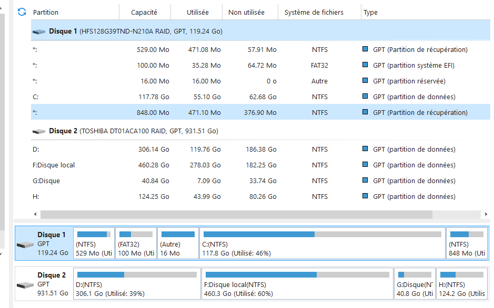Select C:(NTFS) 117.8 Go block in disk map

(x=322, y=243)
